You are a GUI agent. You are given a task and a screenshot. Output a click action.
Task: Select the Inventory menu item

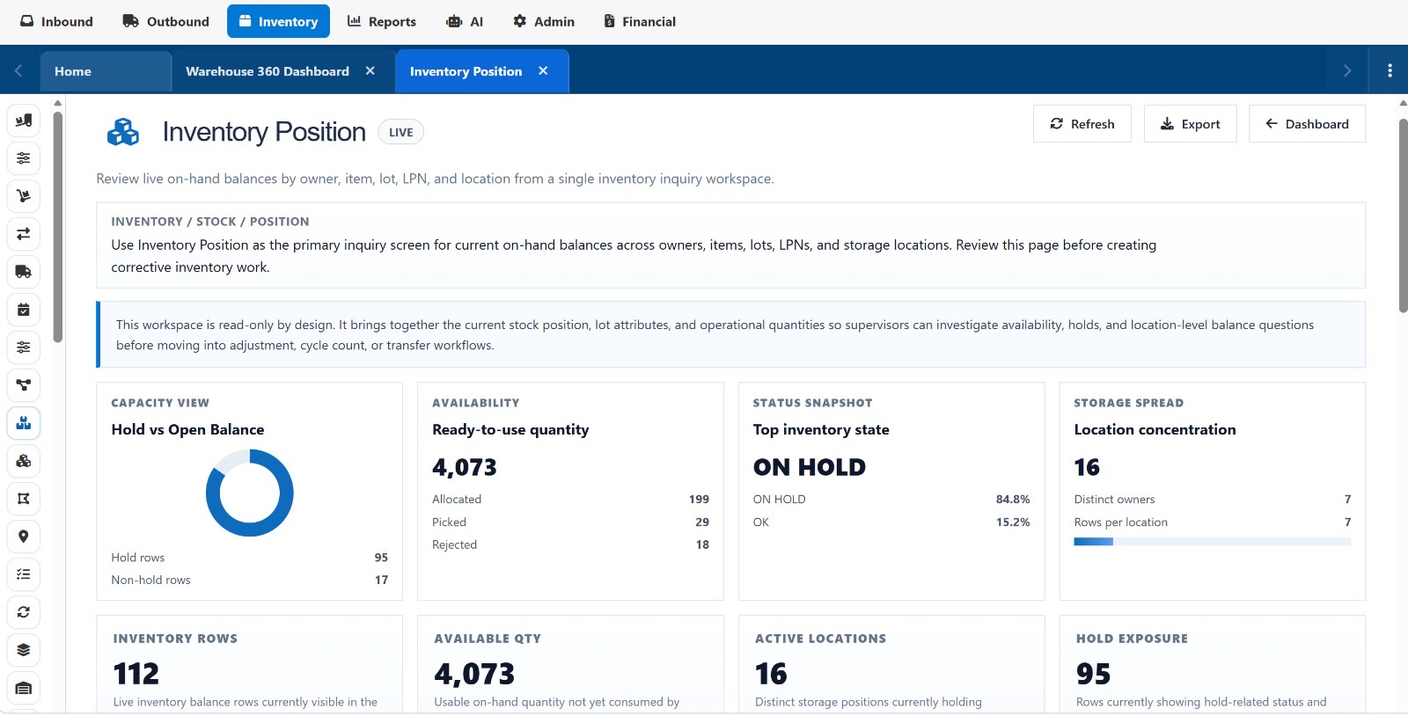[278, 21]
